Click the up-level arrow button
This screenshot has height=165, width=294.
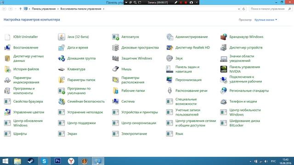click(20, 9)
